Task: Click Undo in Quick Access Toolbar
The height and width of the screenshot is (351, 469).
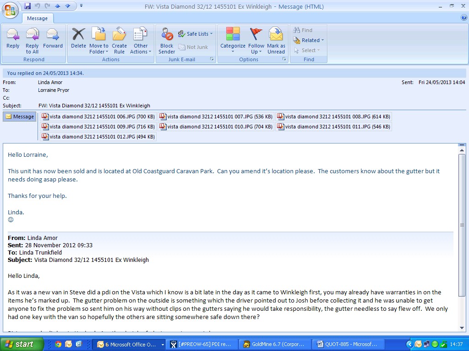Action: click(37, 6)
